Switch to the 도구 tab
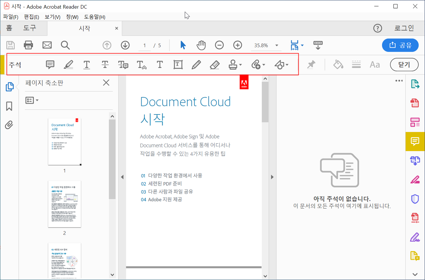This screenshot has height=280, width=425. (30, 28)
